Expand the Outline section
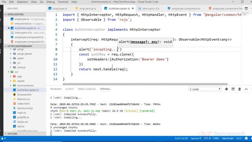The width and height of the screenshot is (252, 142). 25,134
